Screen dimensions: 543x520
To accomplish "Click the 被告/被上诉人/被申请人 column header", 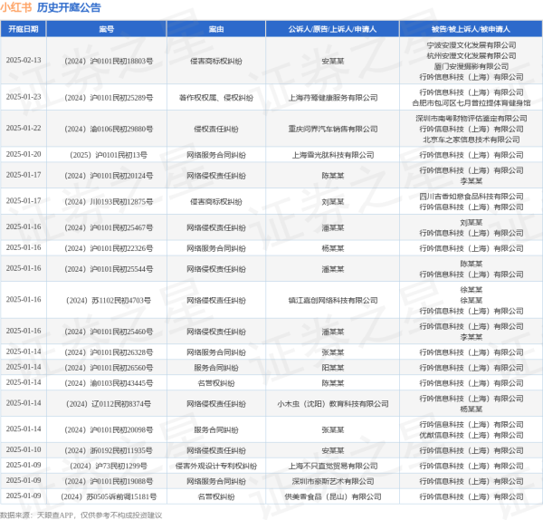I will pyautogui.click(x=471, y=29).
